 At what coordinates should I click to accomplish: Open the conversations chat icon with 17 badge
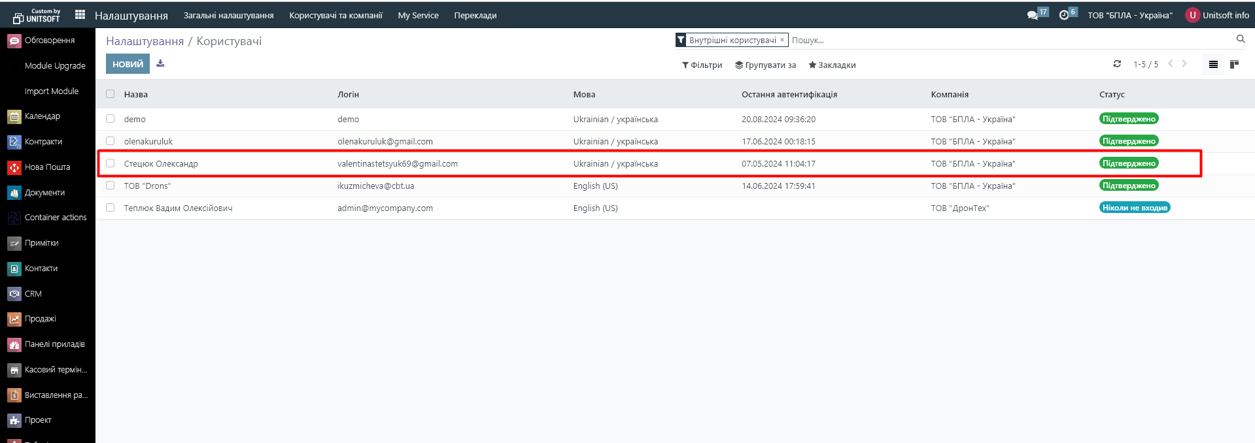(1033, 15)
